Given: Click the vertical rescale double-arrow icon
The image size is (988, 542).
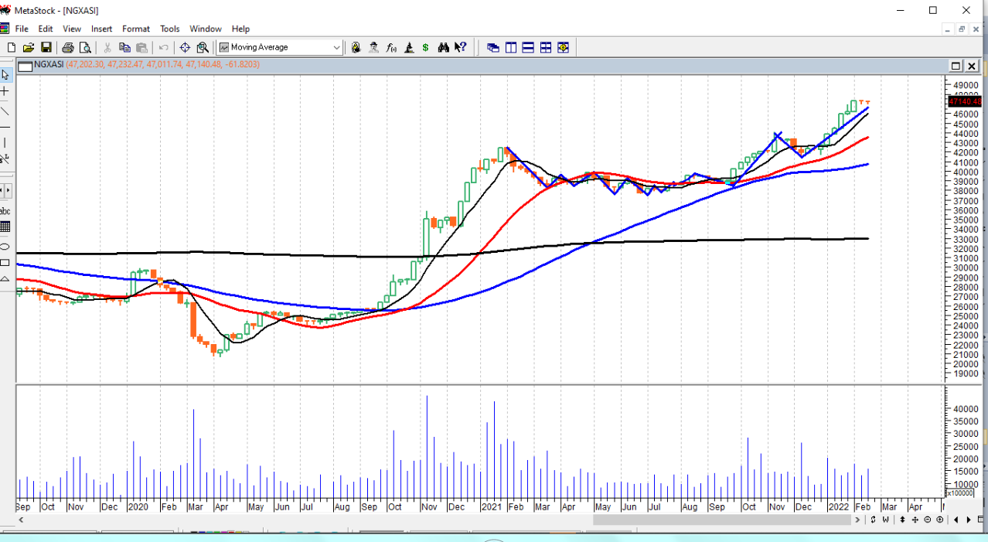Looking at the screenshot, I should 902,520.
